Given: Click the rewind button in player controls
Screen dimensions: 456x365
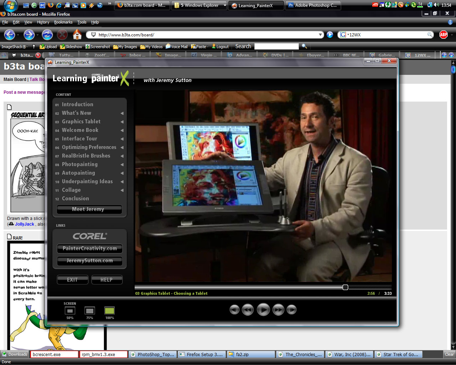Looking at the screenshot, I should [248, 310].
